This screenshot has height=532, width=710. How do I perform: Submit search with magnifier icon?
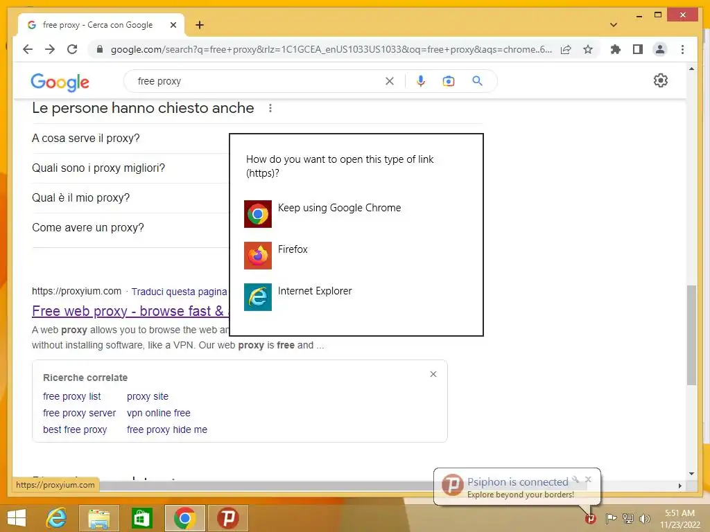click(477, 81)
